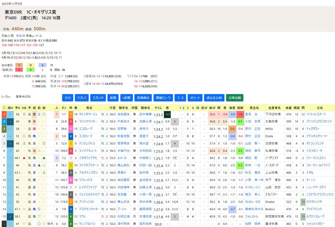335x227 pixels.
Task: Click the blue ▲ mark in ライフオブラクーン row
Action: [39, 165]
